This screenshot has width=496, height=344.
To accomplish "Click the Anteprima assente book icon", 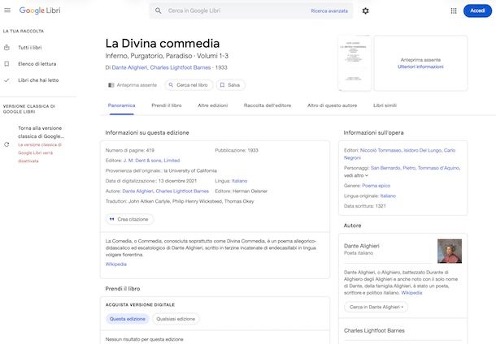I will point(111,85).
